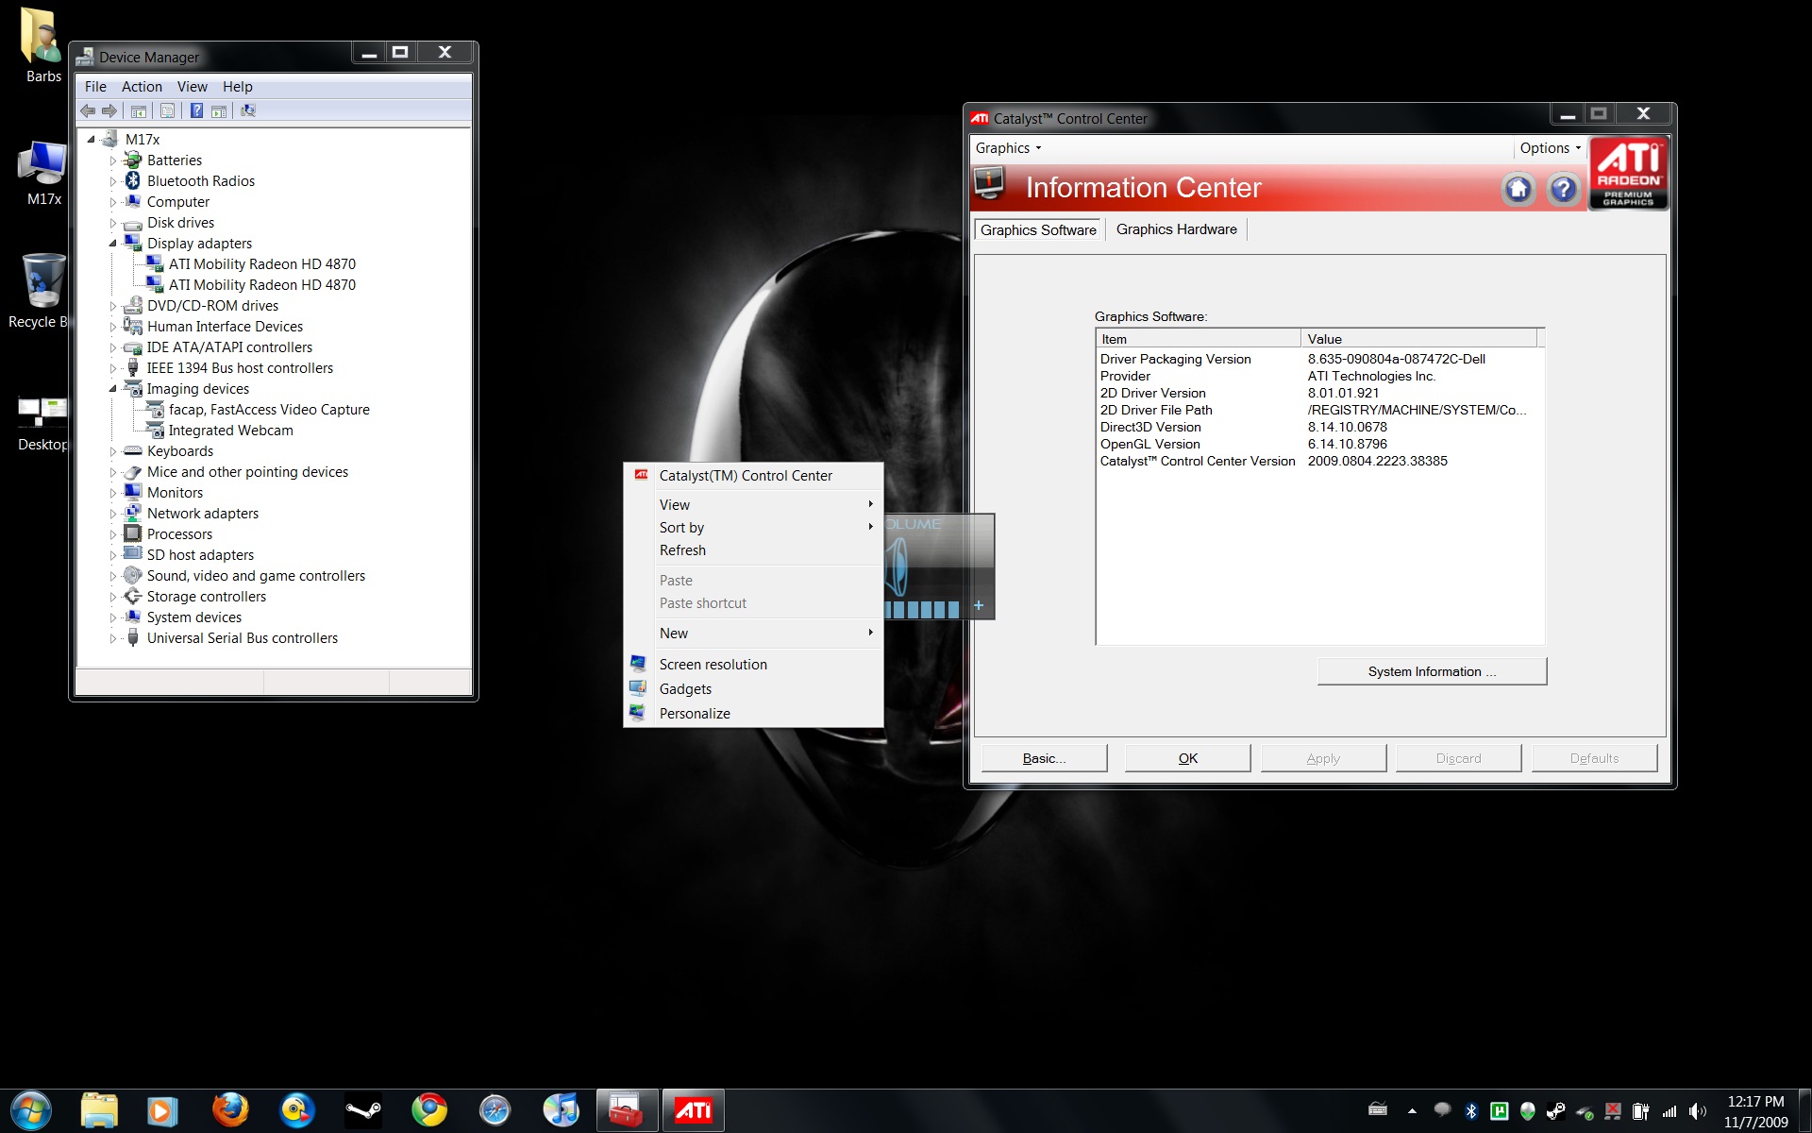Click the Basic... button in Catalyst

coord(1044,758)
